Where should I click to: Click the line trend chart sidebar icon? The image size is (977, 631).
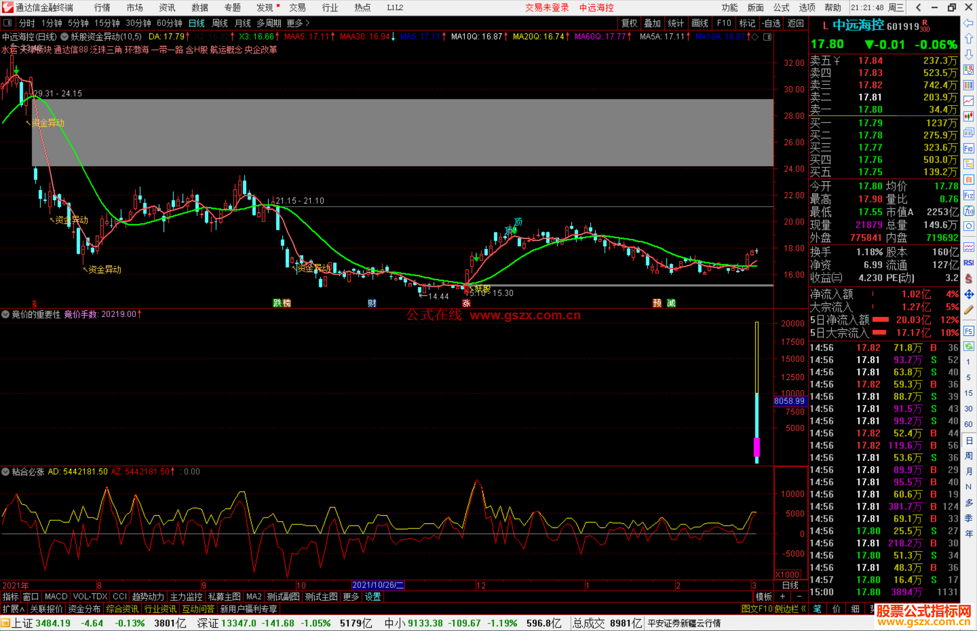coord(968,101)
